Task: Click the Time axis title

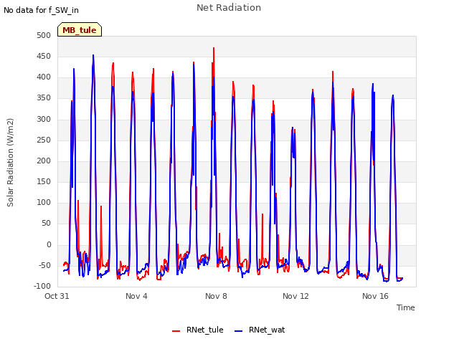Action: (406, 307)
